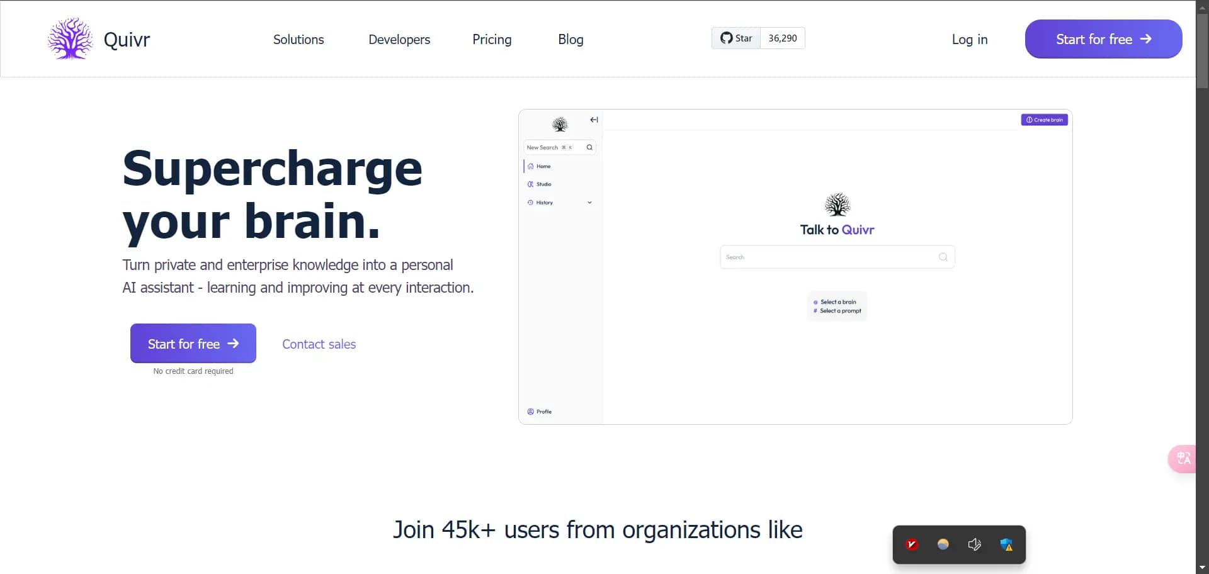Visit the Blog page
Image resolution: width=1209 pixels, height=574 pixels.
click(570, 40)
